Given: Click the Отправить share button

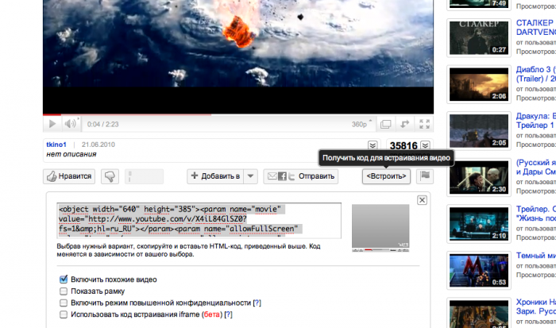Looking at the screenshot, I should coord(301,176).
